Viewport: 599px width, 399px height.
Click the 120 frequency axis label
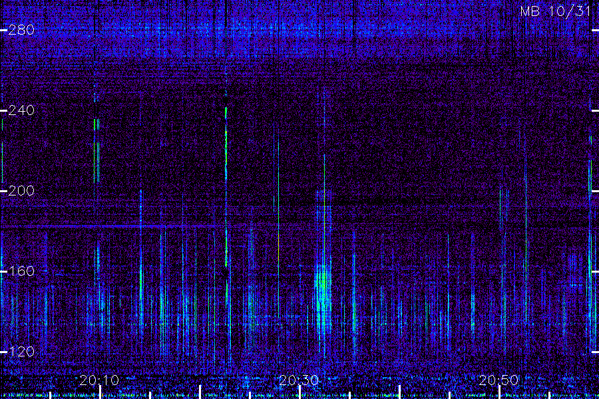[x=21, y=351]
